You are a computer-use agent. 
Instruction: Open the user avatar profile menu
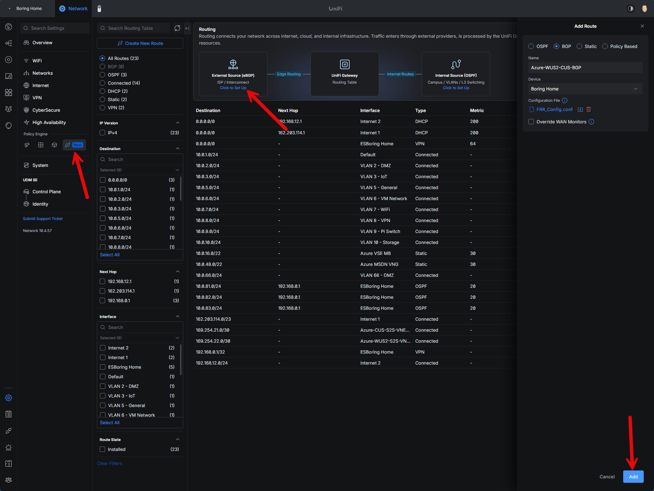(x=644, y=9)
